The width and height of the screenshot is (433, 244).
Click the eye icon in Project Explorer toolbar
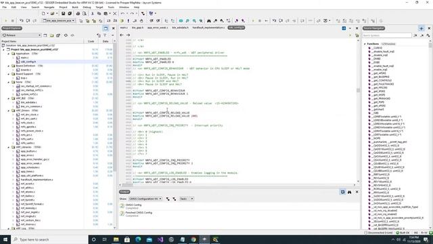[x=66, y=35]
